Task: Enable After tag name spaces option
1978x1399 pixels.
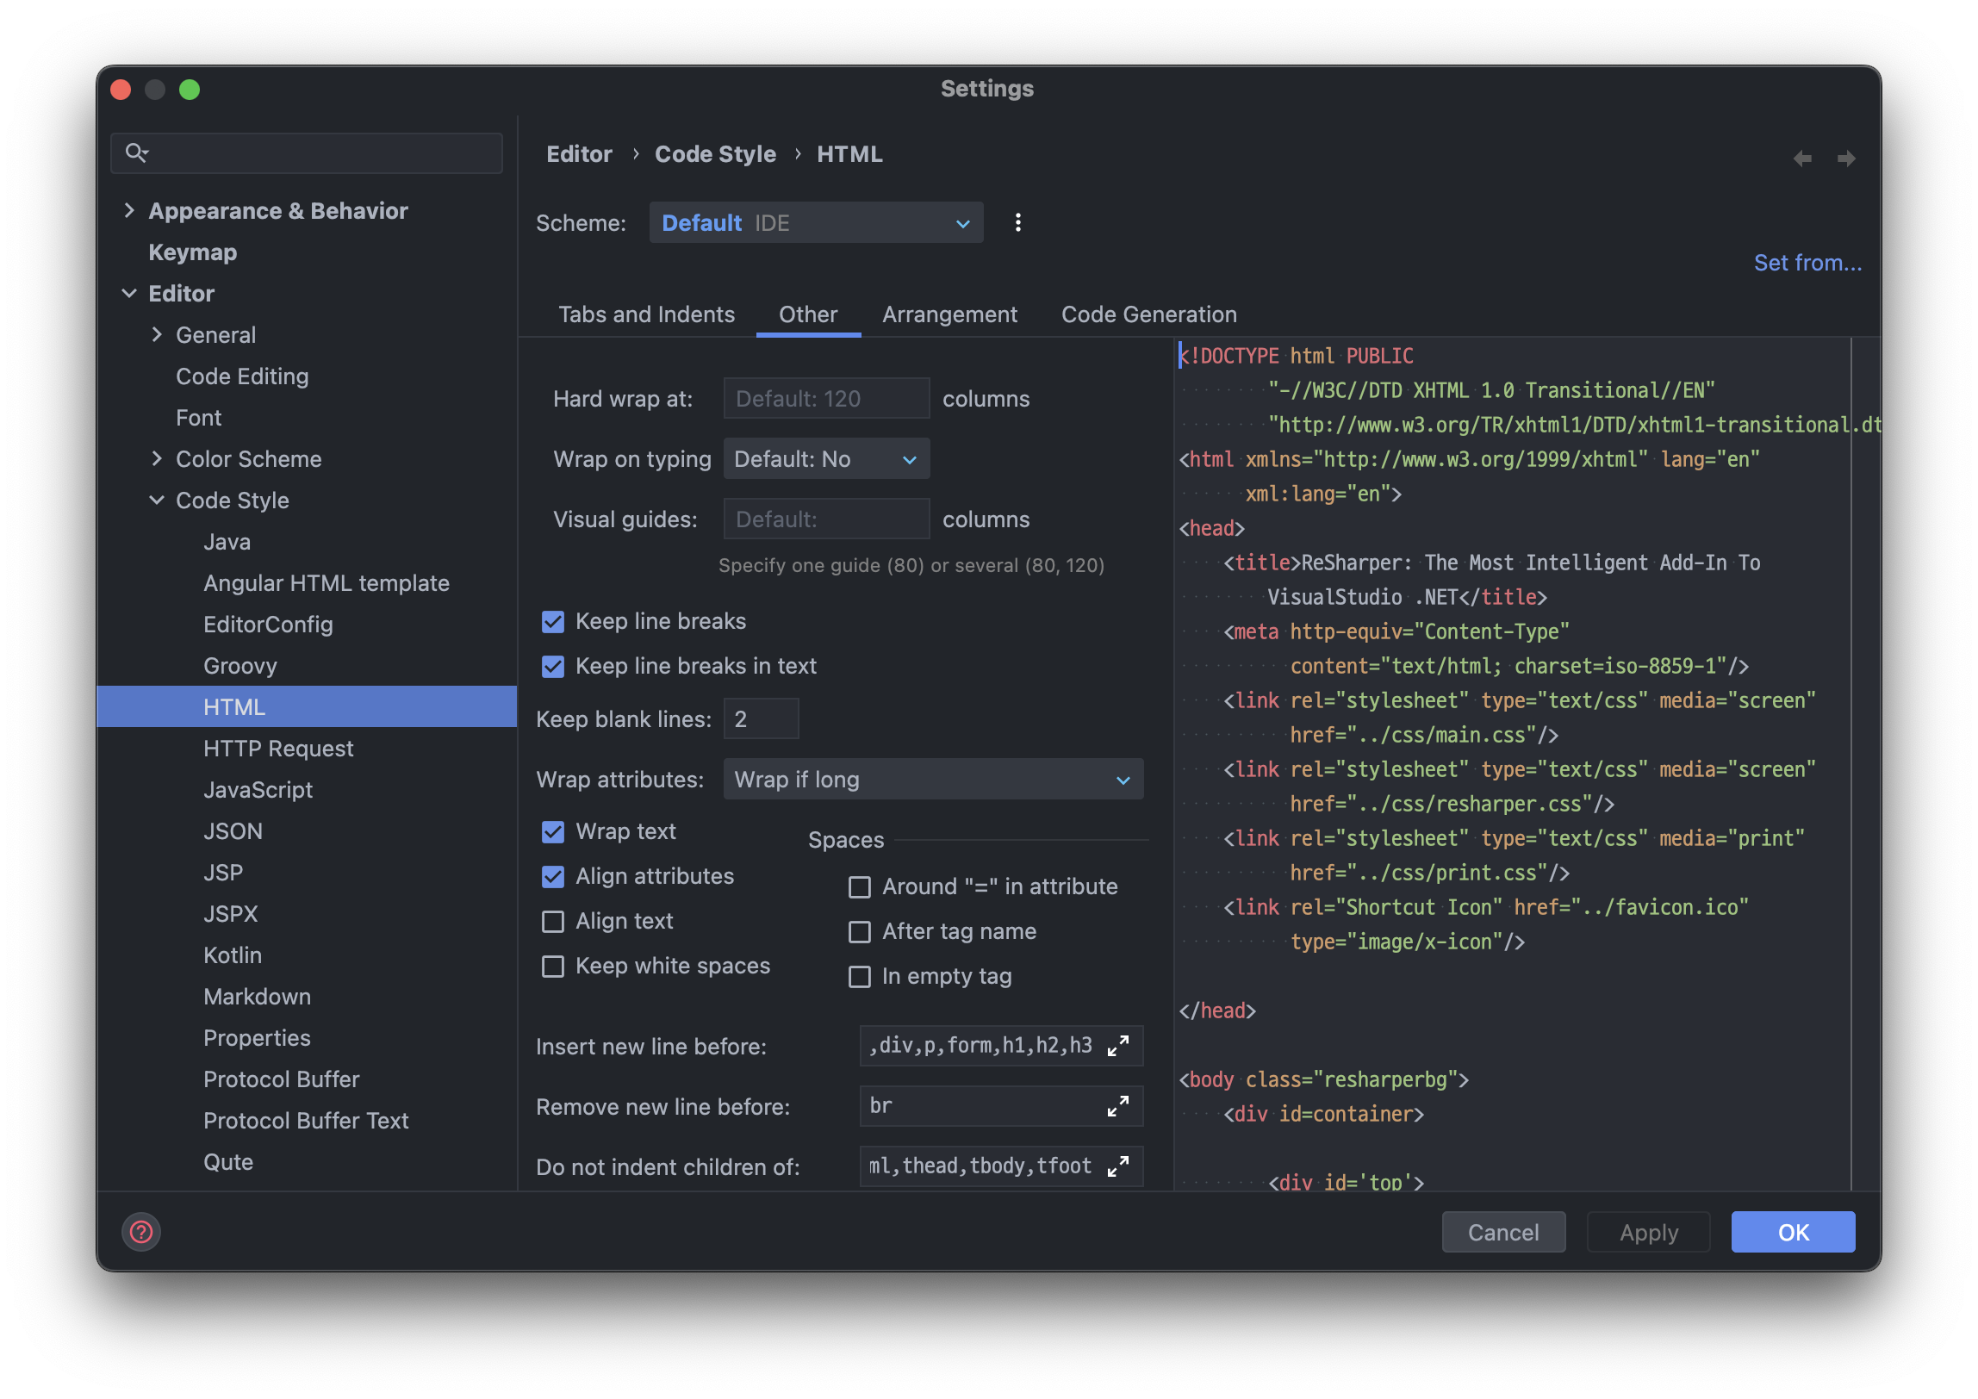Action: (x=860, y=931)
